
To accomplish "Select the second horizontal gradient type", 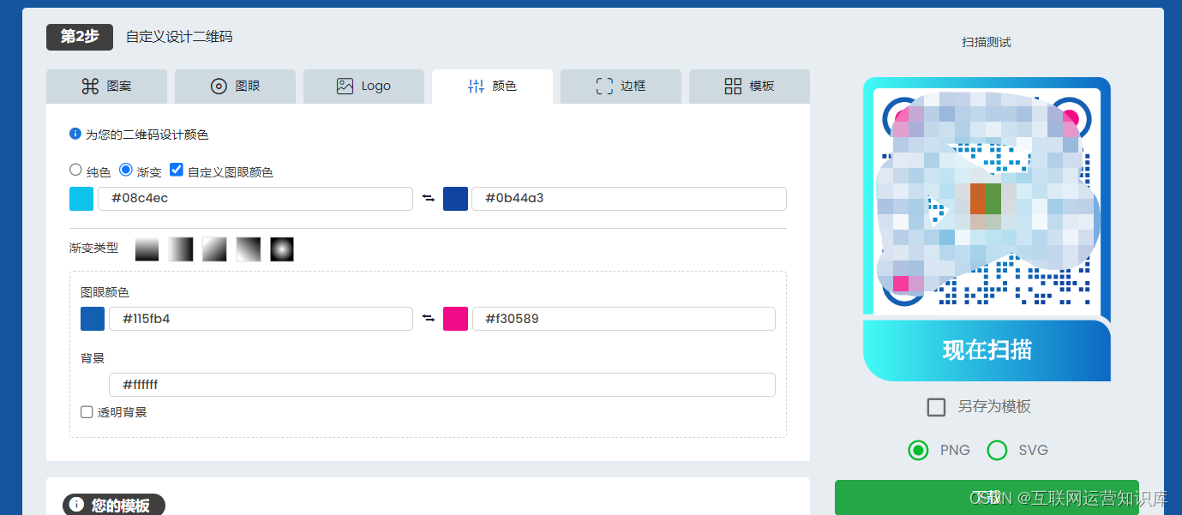I will 181,249.
